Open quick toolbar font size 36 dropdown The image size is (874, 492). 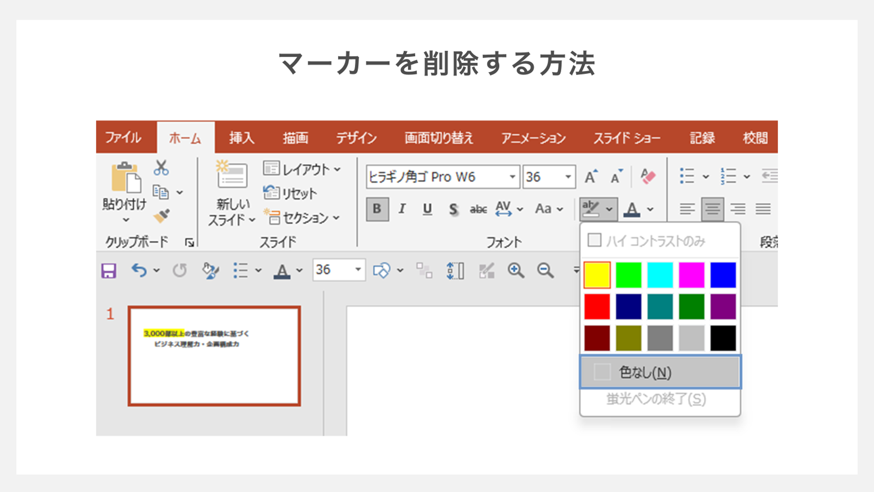[358, 270]
